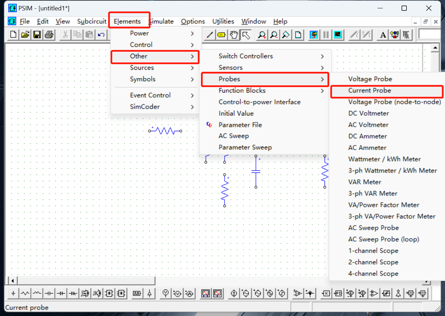Pick the triangular-wave source icon
The image size is (445, 316).
(258, 293)
